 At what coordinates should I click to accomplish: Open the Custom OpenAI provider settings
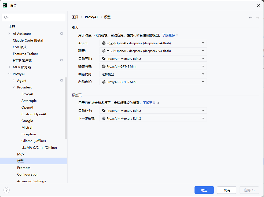[x=34, y=114]
